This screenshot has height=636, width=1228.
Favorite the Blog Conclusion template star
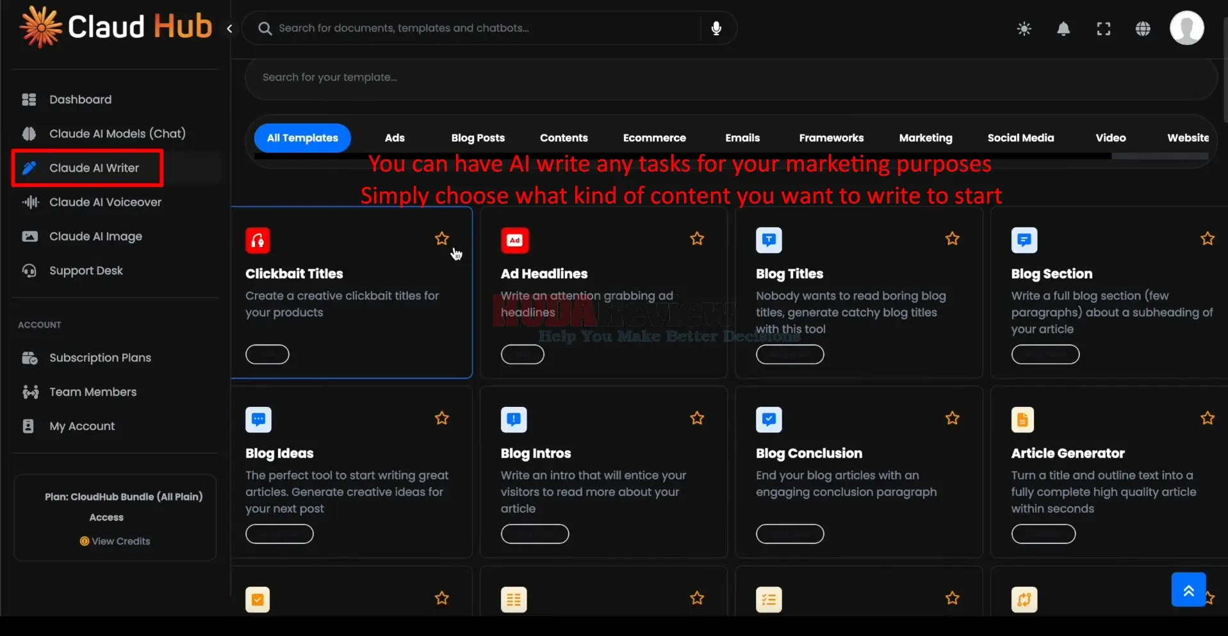click(953, 418)
